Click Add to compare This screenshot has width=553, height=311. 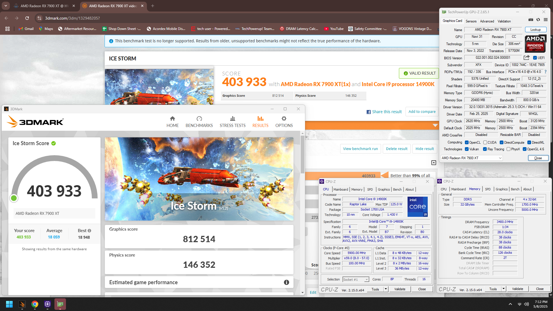(422, 112)
